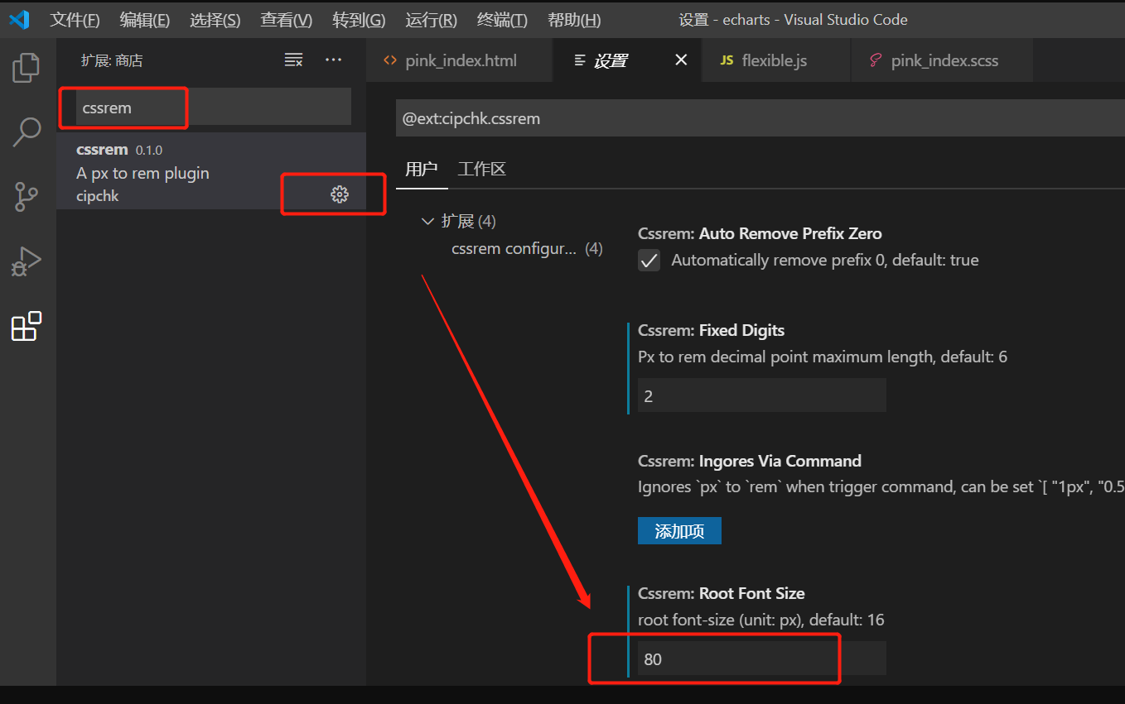This screenshot has height=704, width=1125.
Task: Select the cssrem extension name in list
Action: [x=102, y=150]
